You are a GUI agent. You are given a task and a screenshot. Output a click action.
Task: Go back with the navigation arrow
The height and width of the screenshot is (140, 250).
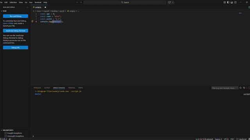(x=77, y=2)
